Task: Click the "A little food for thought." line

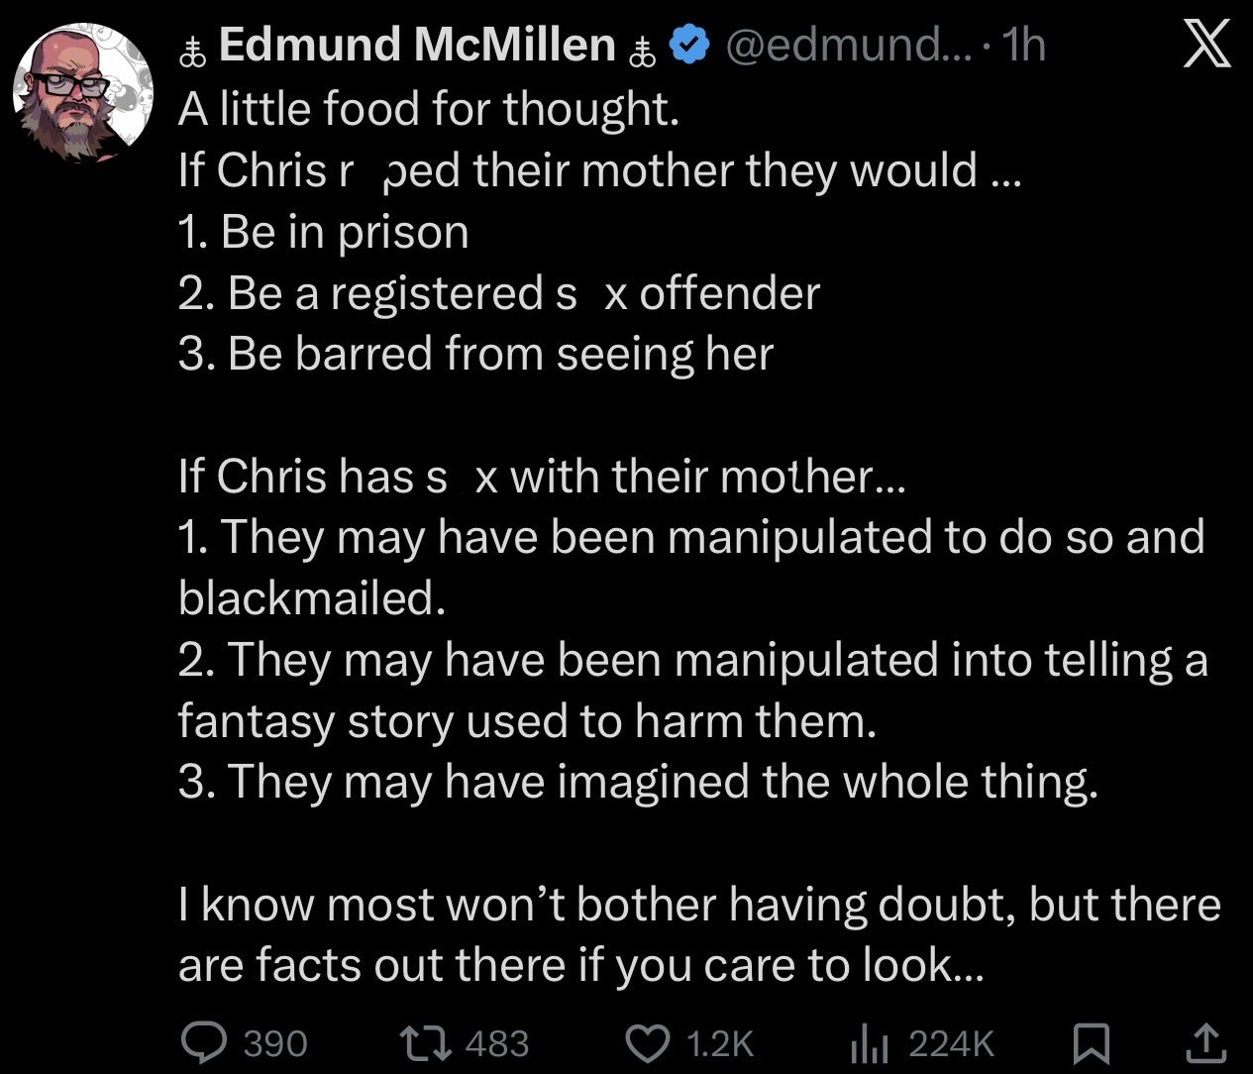Action: point(429,109)
